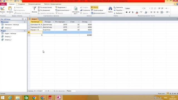Click the Поиск search field
Viewport: 178px width, 100px height.
pos(71,91)
